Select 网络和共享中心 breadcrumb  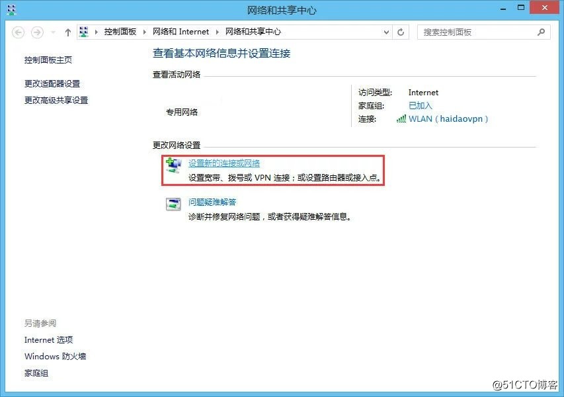(253, 32)
